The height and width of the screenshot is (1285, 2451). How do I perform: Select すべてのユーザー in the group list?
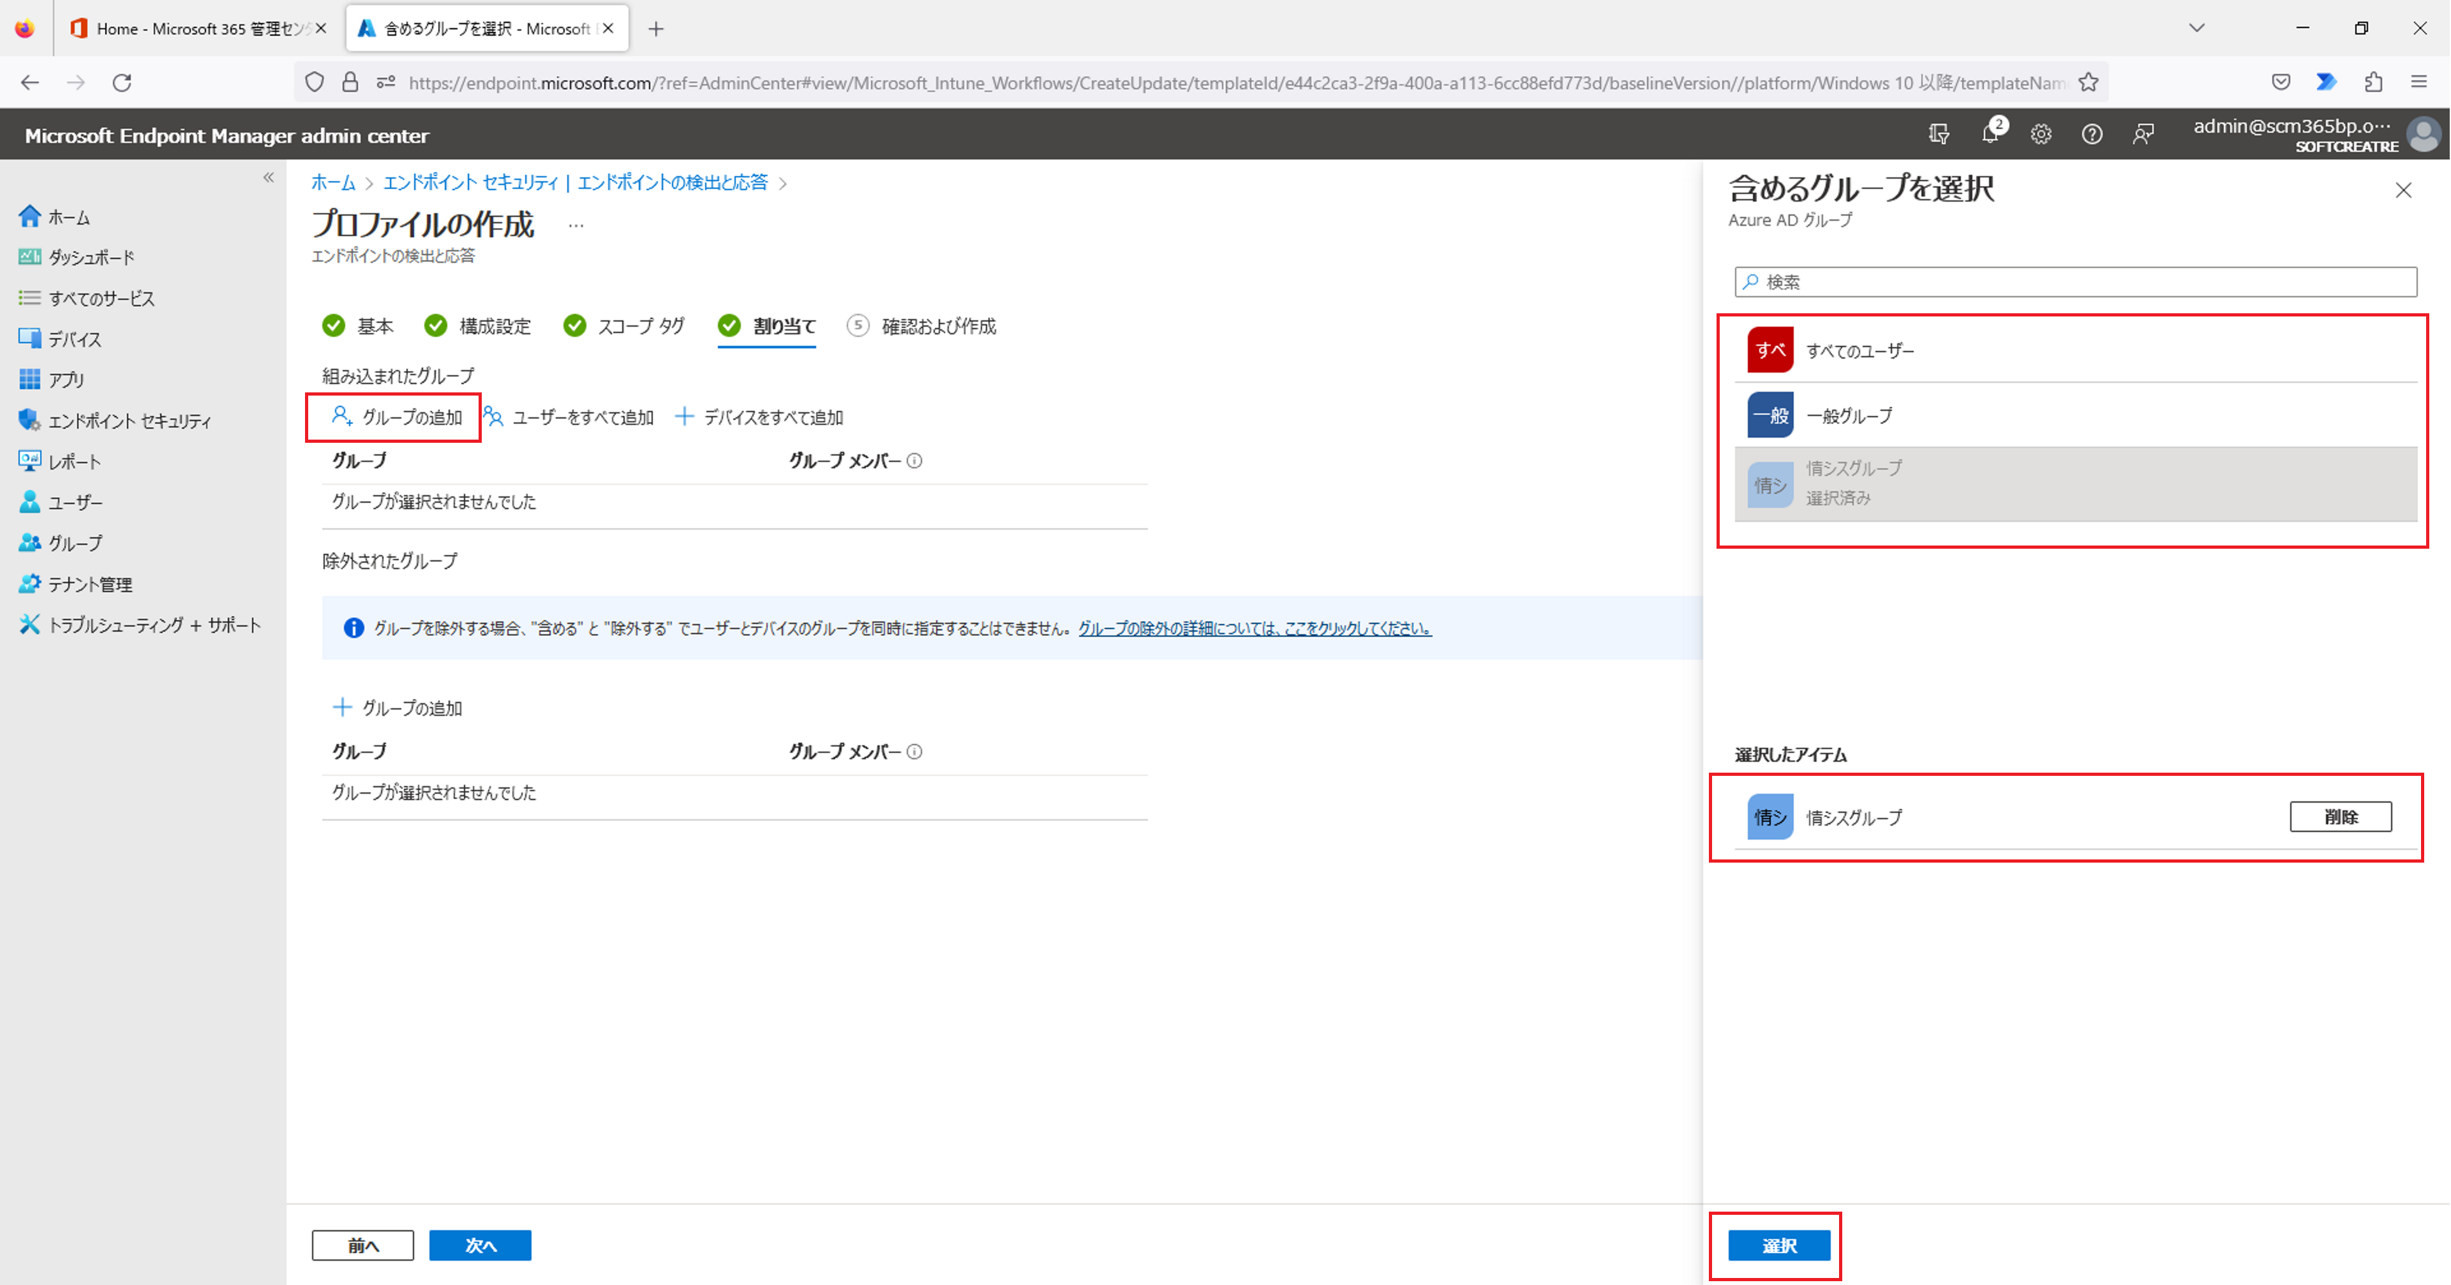coord(2075,350)
